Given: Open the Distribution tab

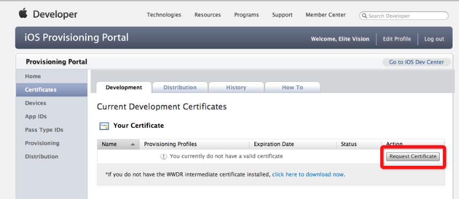Looking at the screenshot, I should 180,87.
